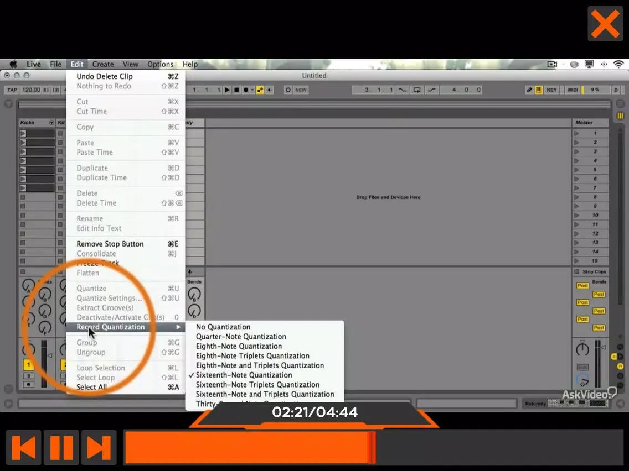The width and height of the screenshot is (629, 471).
Task: Click the TAP tempo button
Action: [x=12, y=90]
